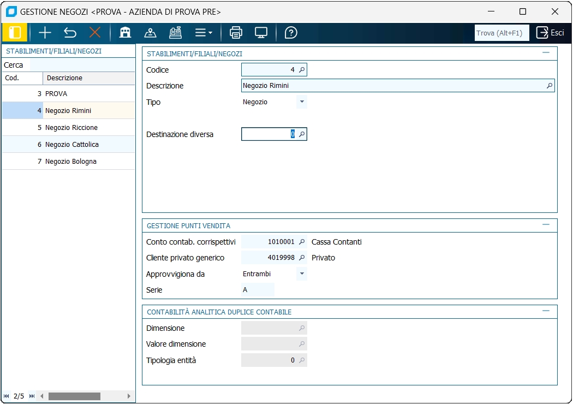Open the hamburger menu dropdown in toolbar

[x=204, y=33]
